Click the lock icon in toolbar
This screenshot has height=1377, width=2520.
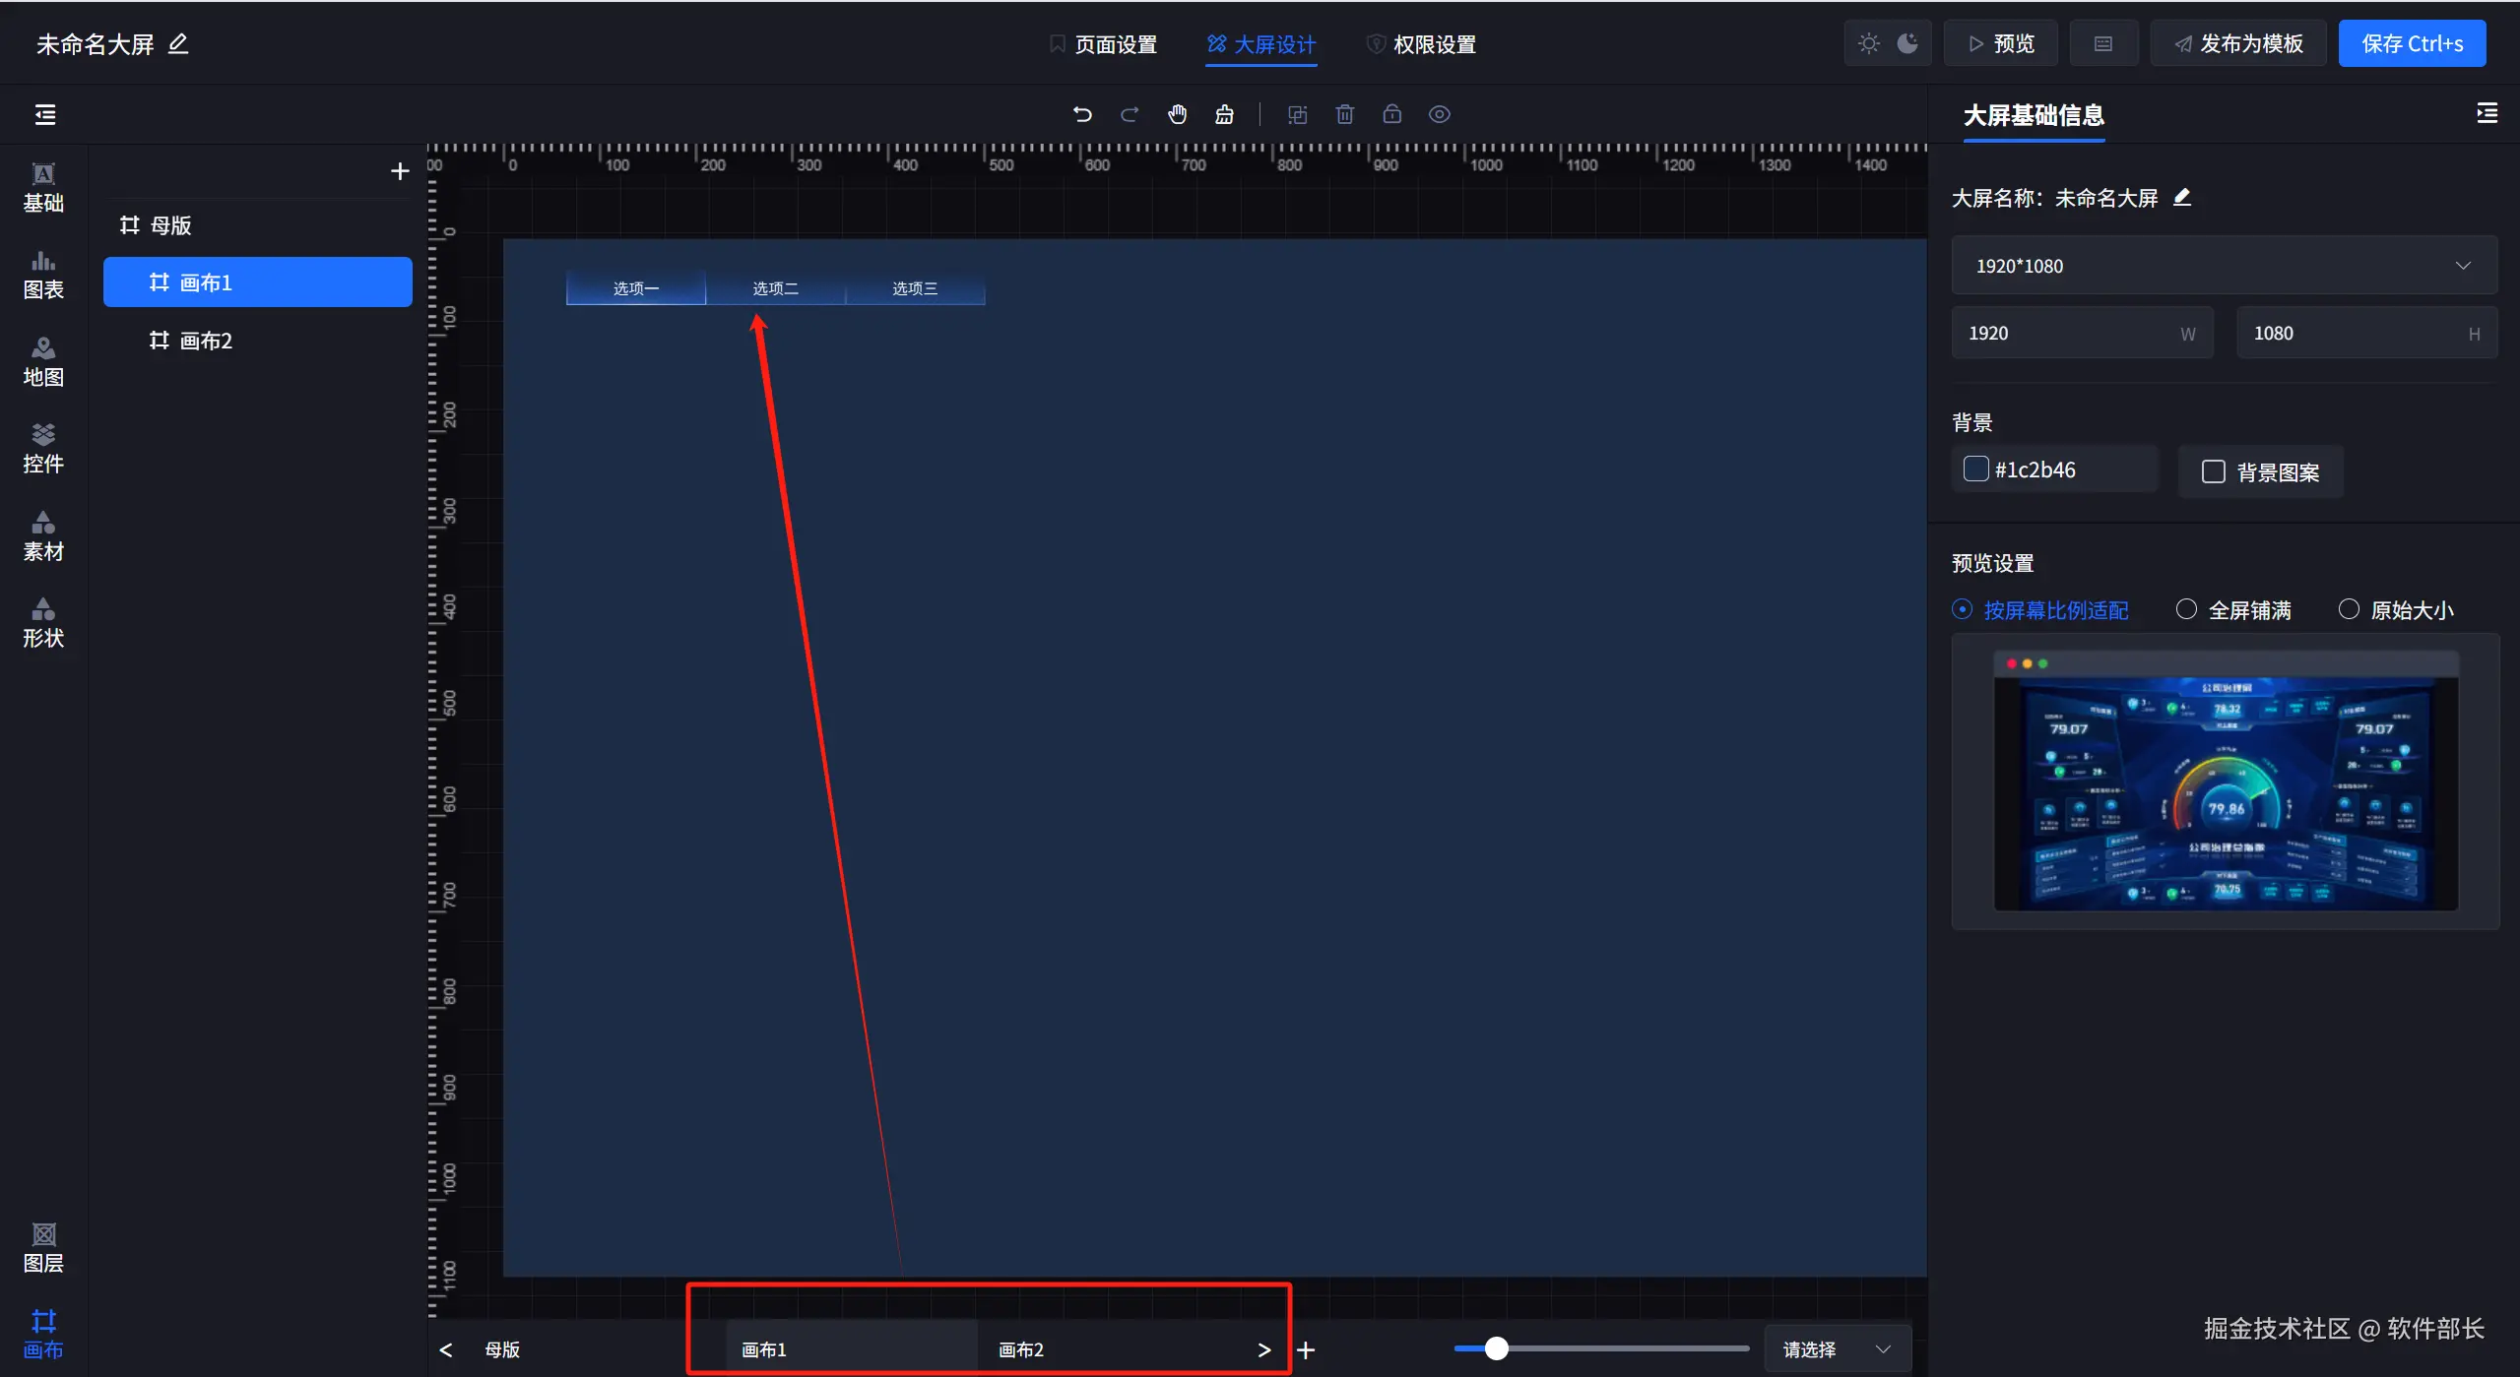[x=1391, y=114]
